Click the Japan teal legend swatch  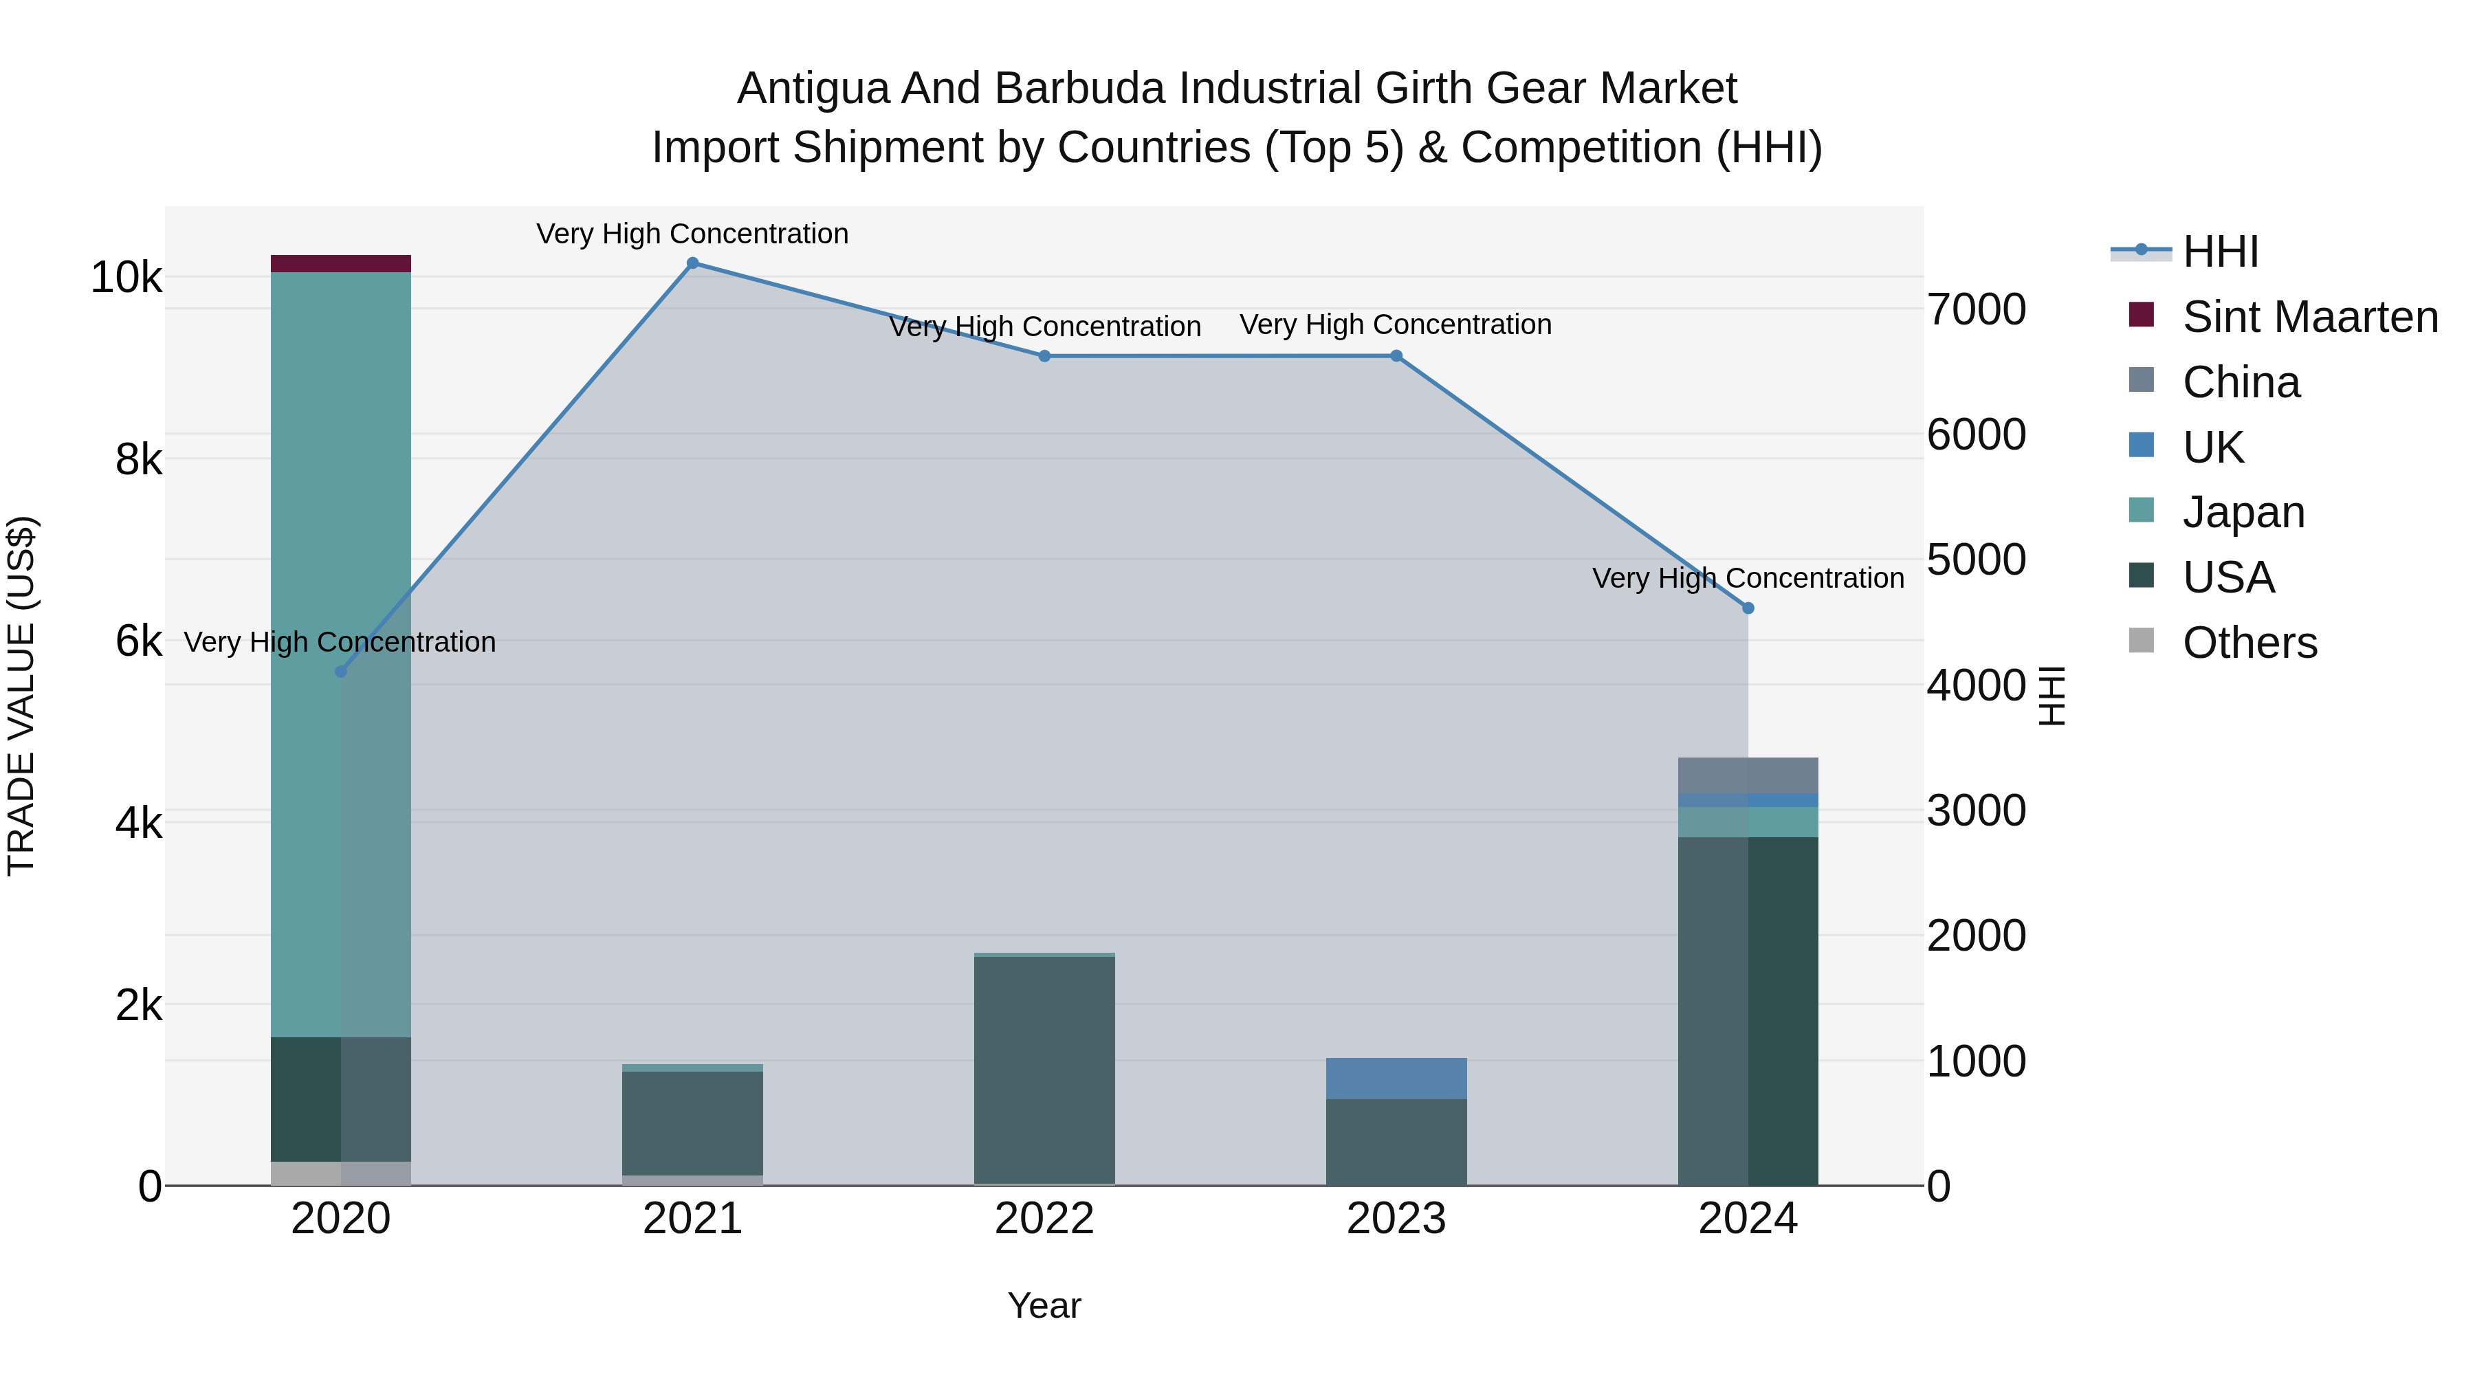[2142, 510]
